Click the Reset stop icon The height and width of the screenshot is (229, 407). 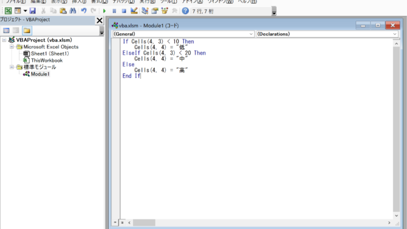point(124,11)
